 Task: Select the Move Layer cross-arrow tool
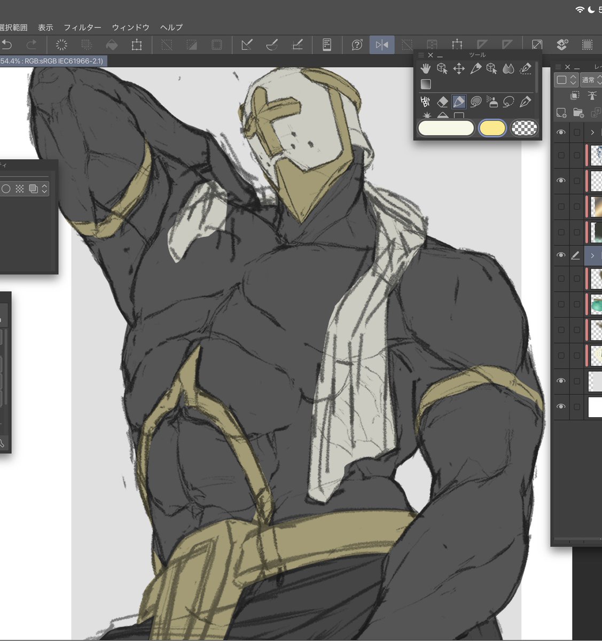459,68
